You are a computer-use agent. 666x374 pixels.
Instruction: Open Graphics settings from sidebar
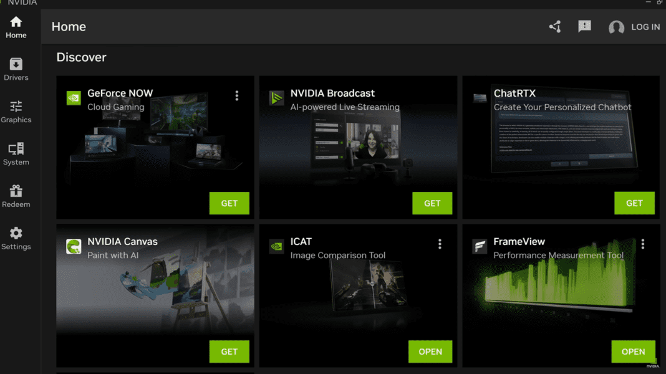[16, 110]
